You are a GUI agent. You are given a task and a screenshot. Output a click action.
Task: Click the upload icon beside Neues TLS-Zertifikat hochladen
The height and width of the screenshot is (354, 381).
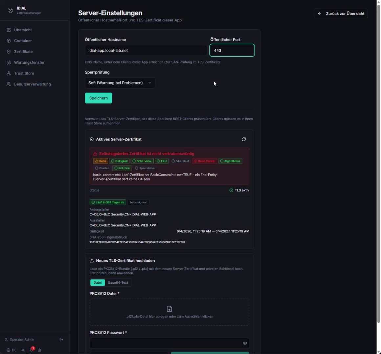(92, 261)
